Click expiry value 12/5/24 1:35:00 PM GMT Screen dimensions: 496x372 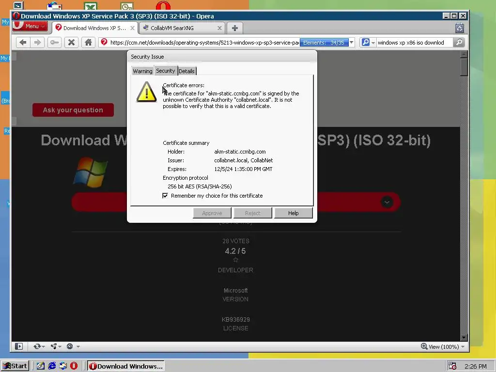pyautogui.click(x=243, y=169)
